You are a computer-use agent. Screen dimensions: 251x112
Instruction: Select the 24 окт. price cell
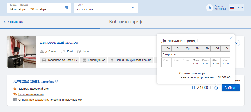pyautogui.click(x=196, y=62)
